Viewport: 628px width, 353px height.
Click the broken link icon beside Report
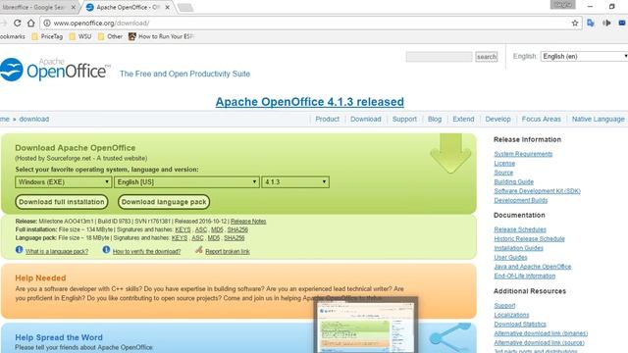pos(198,250)
